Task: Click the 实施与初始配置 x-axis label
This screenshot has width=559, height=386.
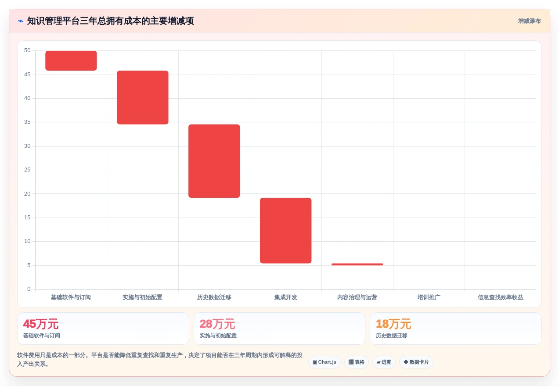Action: pos(142,297)
